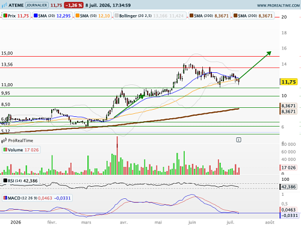
Task: Open the JOURNALIER timeframe selector
Action: point(37,5)
